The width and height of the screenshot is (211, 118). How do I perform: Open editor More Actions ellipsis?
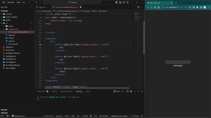pos(142,7)
